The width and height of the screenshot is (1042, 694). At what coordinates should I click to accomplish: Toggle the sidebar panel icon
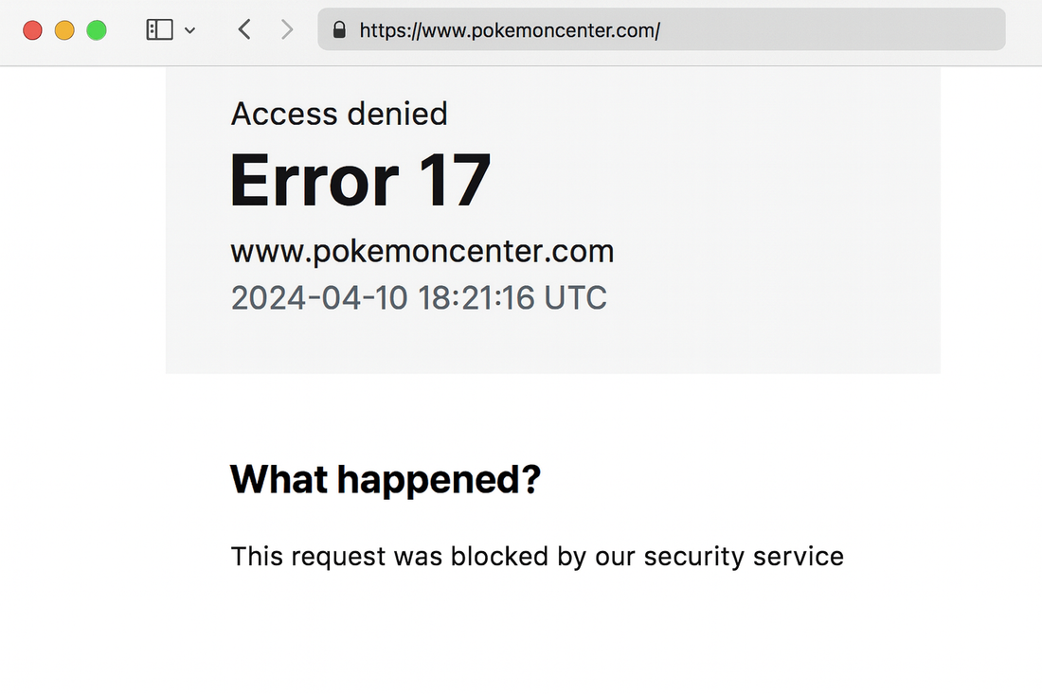[x=159, y=30]
